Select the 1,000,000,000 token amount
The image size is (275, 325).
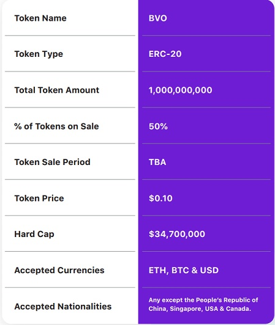tap(181, 90)
